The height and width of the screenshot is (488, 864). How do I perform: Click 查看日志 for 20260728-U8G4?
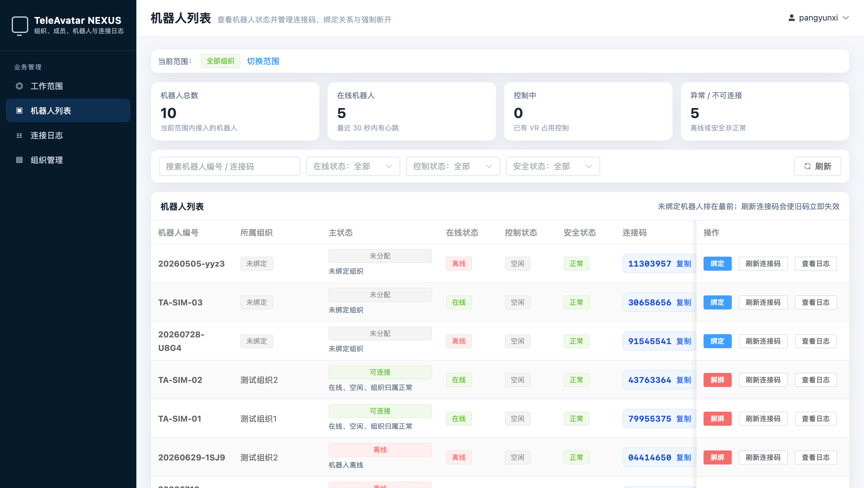[816, 341]
